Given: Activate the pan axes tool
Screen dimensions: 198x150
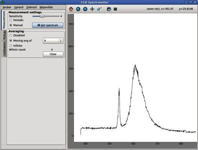Looking at the screenshot, I should tap(92, 9).
